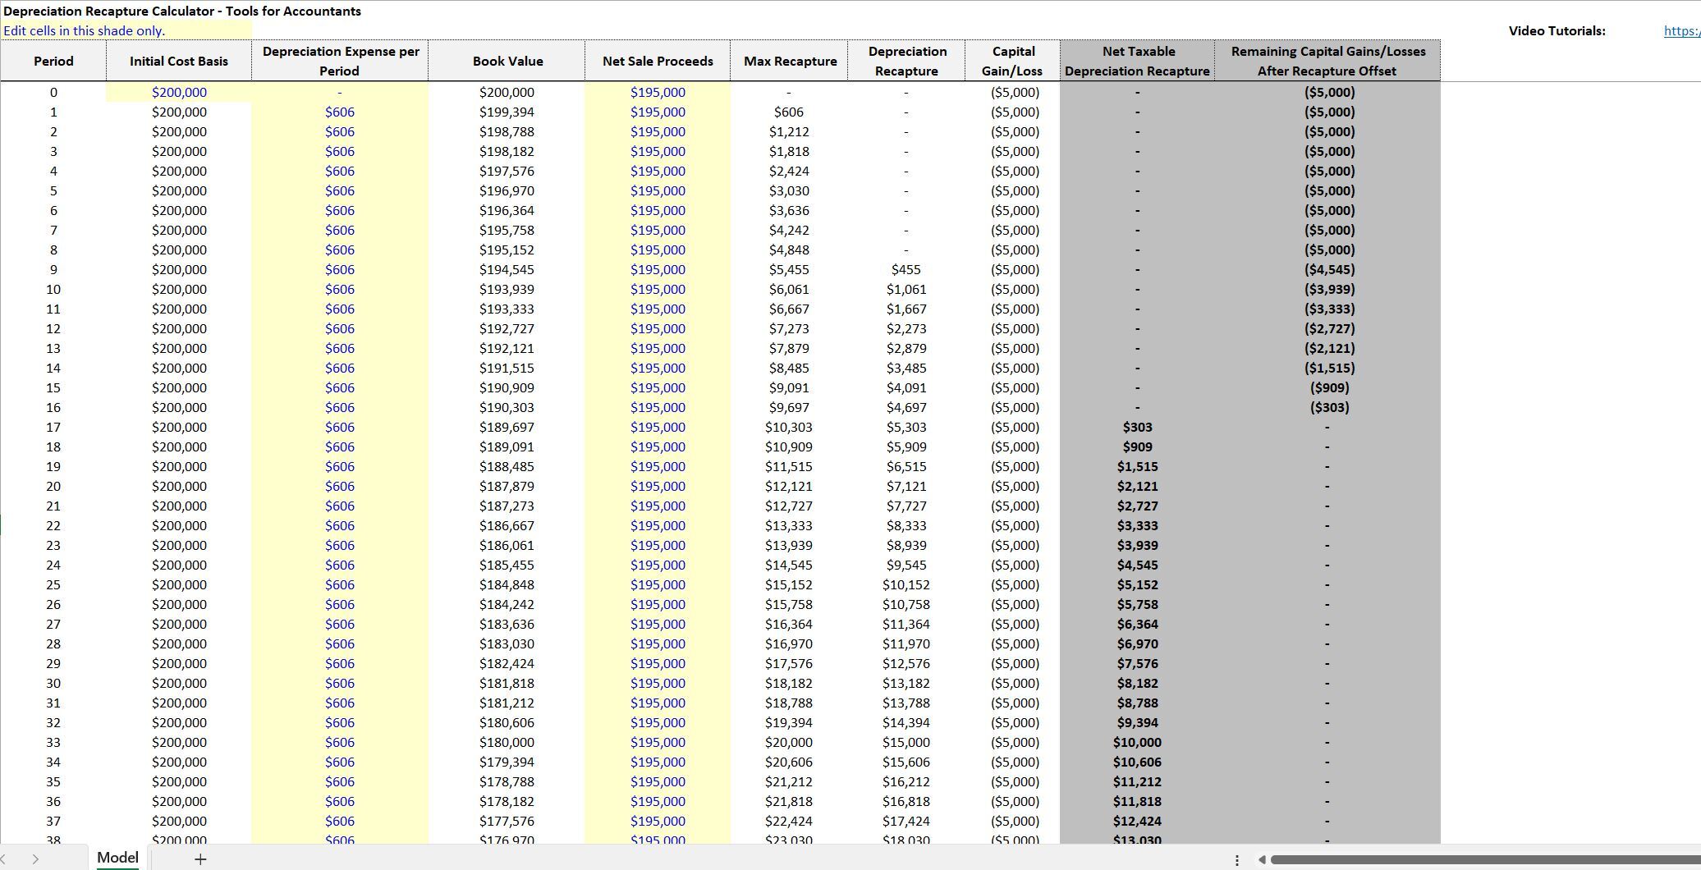Click the scroll left arrow on horizontal scrollbar
This screenshot has height=870, width=1701.
(x=1262, y=860)
